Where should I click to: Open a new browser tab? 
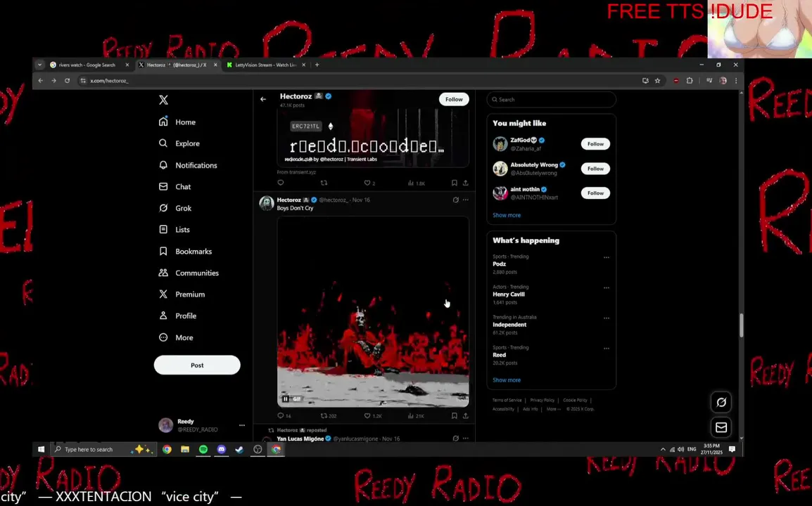tap(317, 65)
